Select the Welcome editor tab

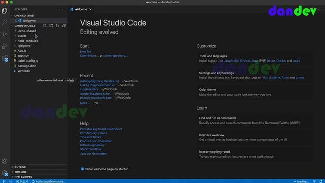point(81,9)
